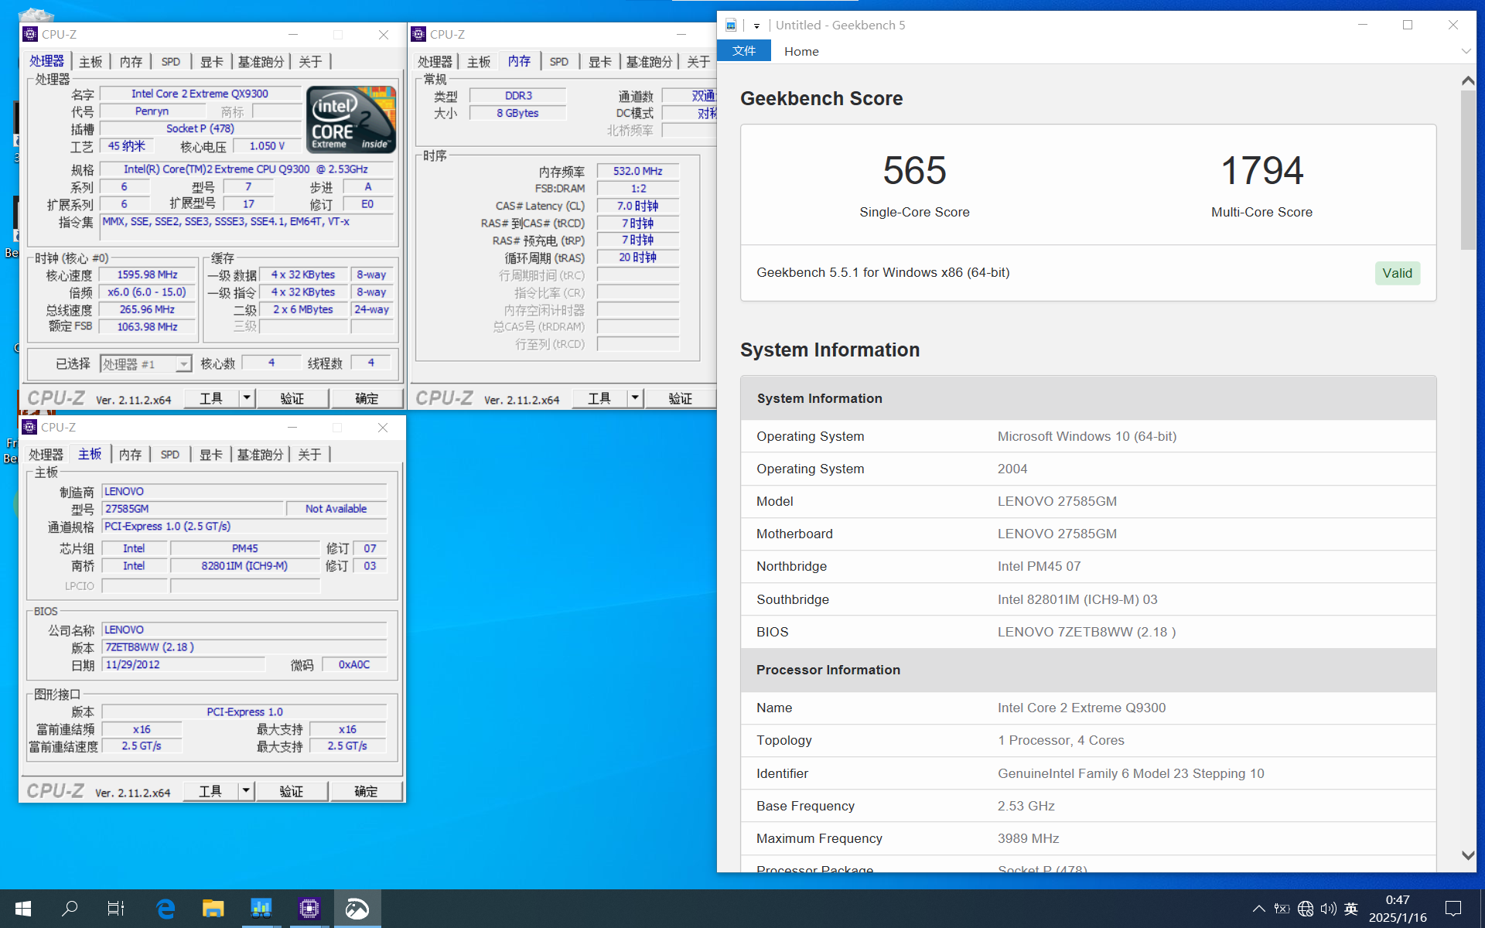
Task: Open 显卡 tab in bottom CPU-Z window
Action: click(x=210, y=455)
